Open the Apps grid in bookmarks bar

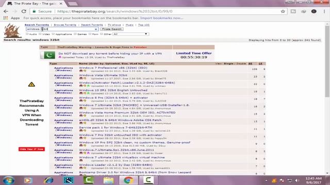[11, 18]
